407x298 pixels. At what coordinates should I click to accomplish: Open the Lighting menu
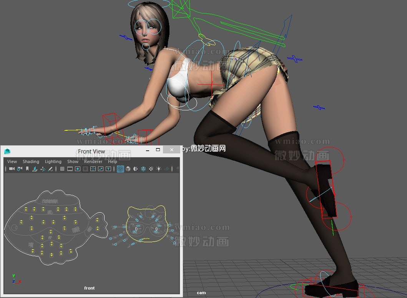[53, 161]
